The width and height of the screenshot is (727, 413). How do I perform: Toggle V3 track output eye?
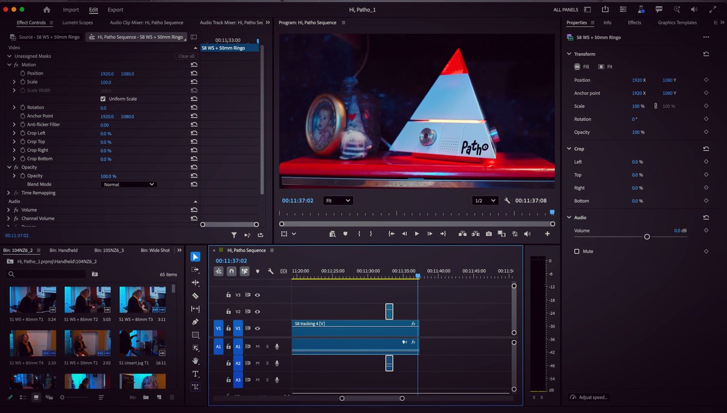257,295
